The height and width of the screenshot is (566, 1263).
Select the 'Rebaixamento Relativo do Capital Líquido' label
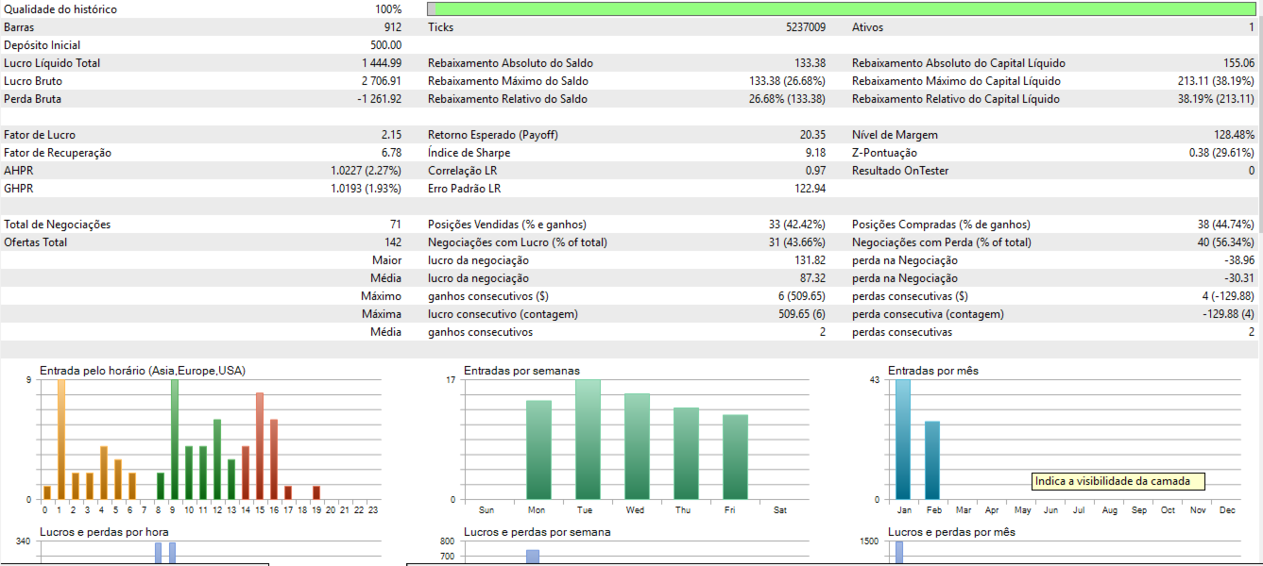[956, 99]
